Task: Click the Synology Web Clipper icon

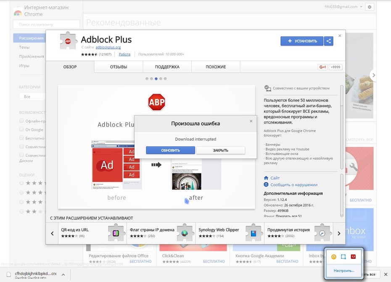Action: tap(254, 233)
